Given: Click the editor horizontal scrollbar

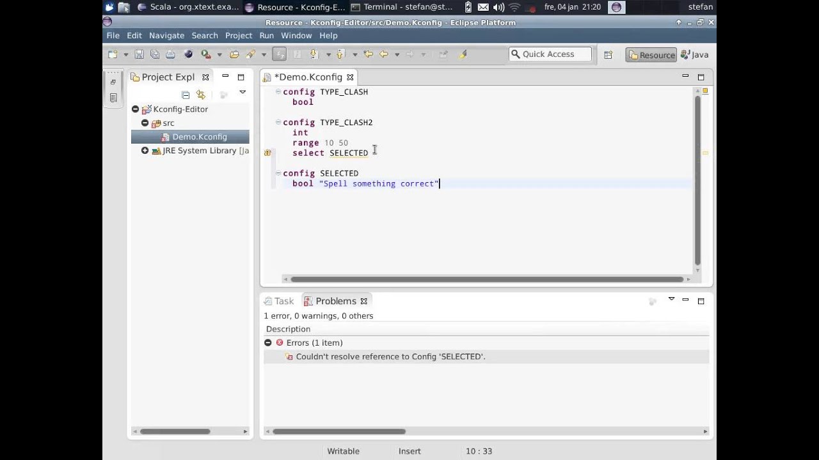Looking at the screenshot, I should (487, 279).
